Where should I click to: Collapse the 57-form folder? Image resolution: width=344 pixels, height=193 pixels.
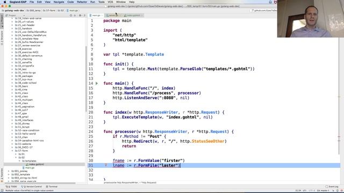[12, 151]
